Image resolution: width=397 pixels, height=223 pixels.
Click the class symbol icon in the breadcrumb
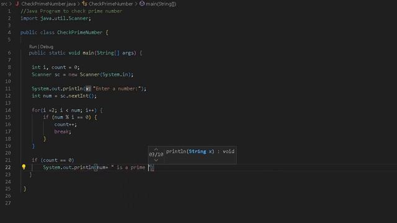tap(84, 4)
